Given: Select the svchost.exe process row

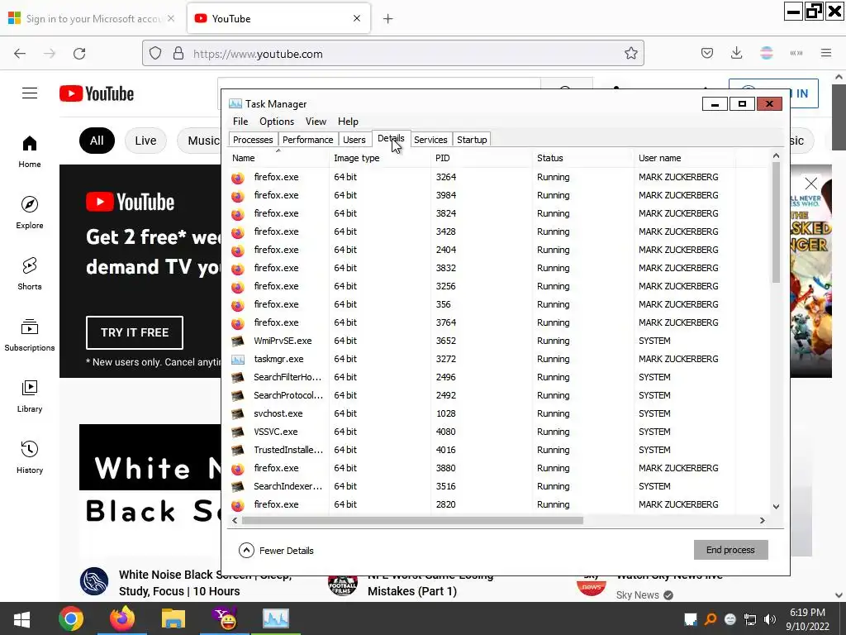Looking at the screenshot, I should tap(499, 413).
